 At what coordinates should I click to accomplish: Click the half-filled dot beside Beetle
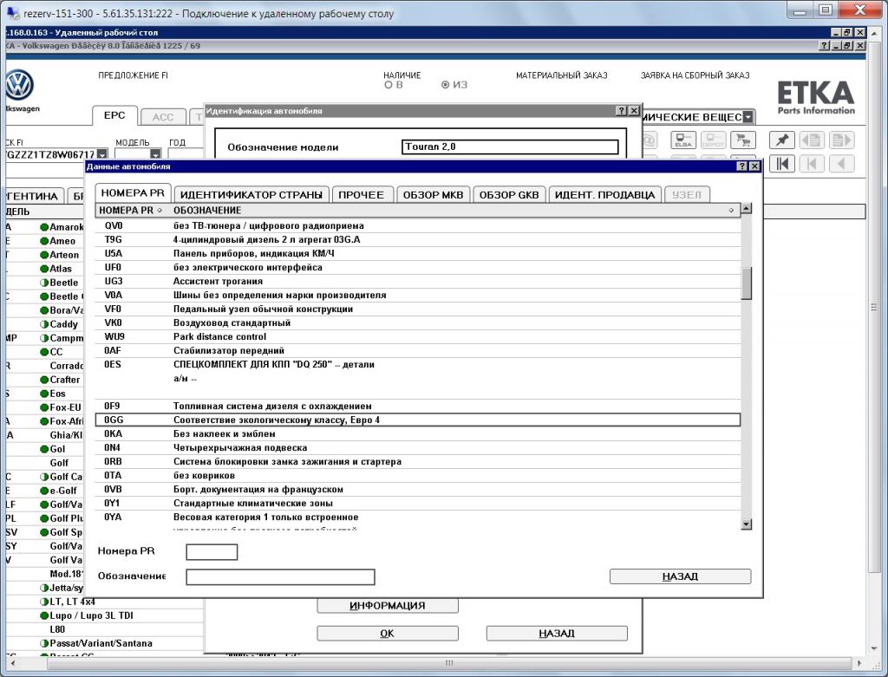44,283
